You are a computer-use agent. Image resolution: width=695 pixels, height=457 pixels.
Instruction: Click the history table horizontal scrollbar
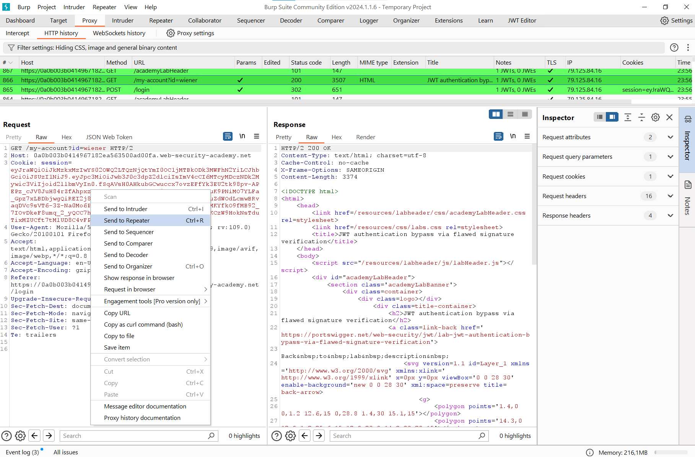click(315, 102)
